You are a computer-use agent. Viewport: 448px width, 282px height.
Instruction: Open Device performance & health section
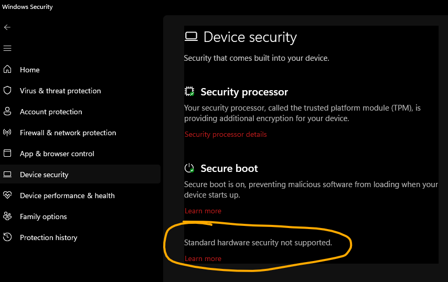coord(67,196)
